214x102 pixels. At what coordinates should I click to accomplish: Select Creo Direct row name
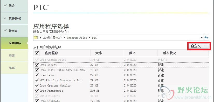point(48,65)
